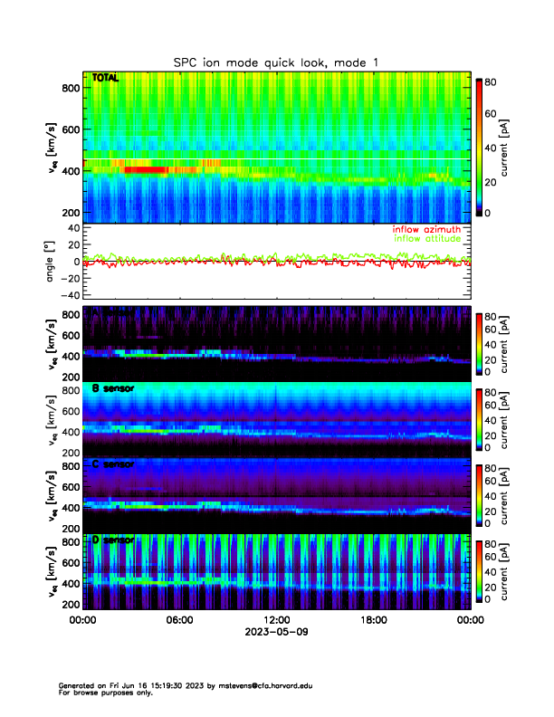Click the color bar next to C sensor panel
The width and height of the screenshot is (554, 717).
point(479,495)
